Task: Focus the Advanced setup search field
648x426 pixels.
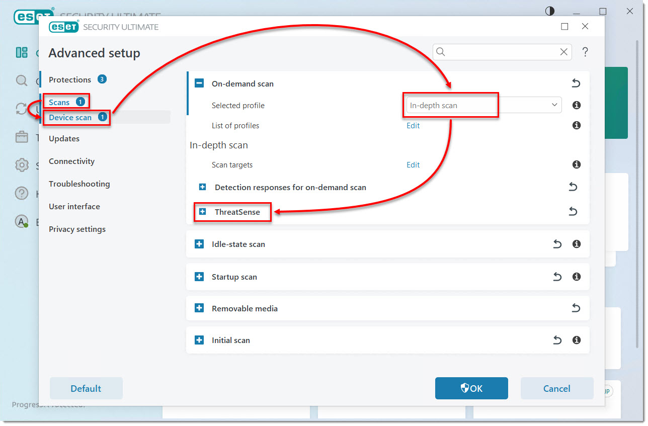Action: point(502,52)
